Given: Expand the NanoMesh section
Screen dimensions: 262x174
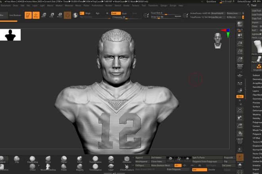Looking at the screenshot, I should tap(257, 87).
